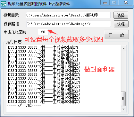Image resolution: width=134 pixels, height=117 pixels.
Task: Select log line 生成第11张成功
Action: point(44,67)
